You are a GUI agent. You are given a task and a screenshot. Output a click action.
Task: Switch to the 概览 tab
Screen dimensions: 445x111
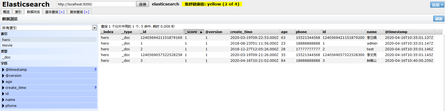coord(6,12)
